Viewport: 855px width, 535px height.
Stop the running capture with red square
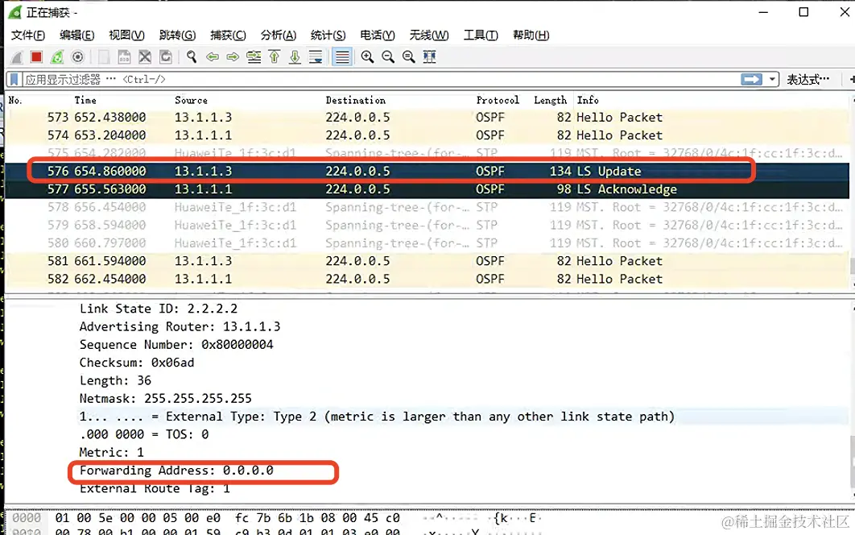36,56
